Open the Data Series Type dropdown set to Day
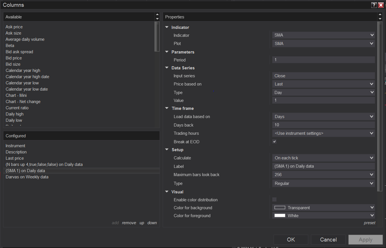The image size is (386, 248). click(x=323, y=93)
